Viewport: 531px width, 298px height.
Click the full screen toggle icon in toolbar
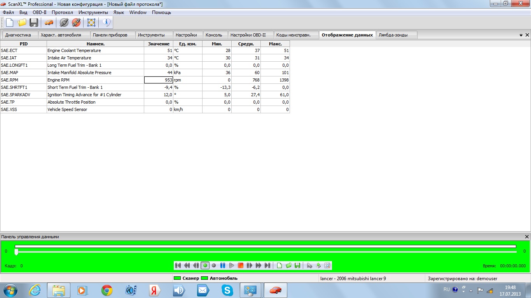point(91,23)
